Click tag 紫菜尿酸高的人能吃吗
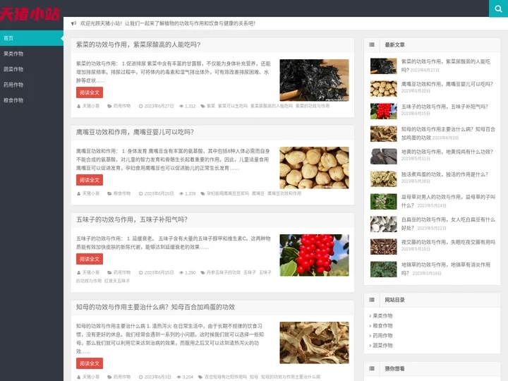The image size is (508, 381). (272, 106)
